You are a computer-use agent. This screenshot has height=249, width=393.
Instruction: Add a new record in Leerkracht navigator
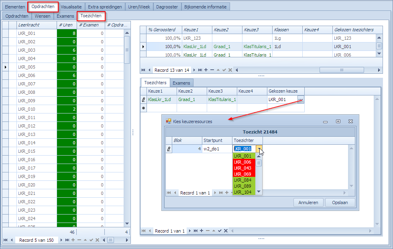coord(73,240)
